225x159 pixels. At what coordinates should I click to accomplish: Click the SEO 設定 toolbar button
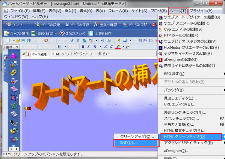point(42,33)
